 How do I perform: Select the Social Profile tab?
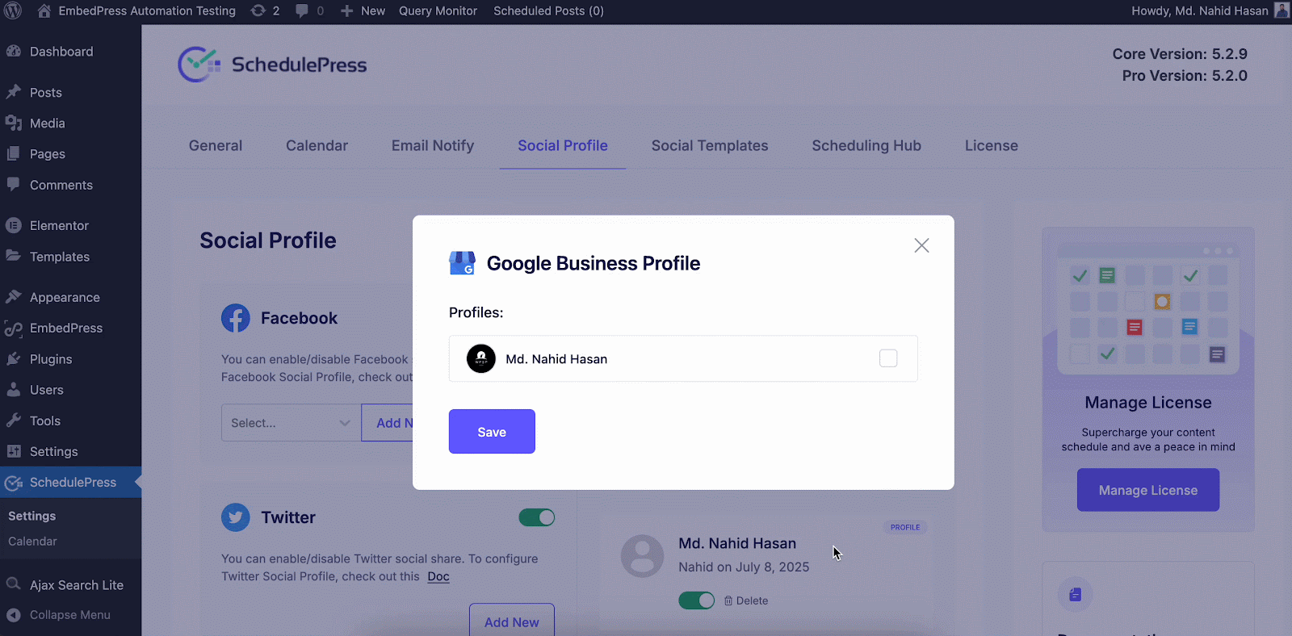click(x=563, y=145)
